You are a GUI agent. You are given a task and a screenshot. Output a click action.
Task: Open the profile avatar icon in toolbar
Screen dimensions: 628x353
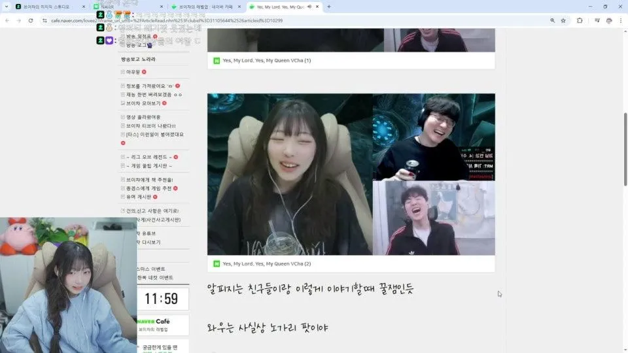(609, 20)
